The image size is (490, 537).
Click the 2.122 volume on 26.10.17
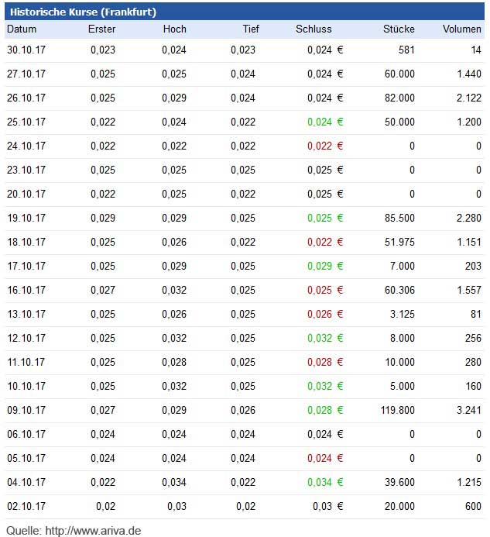[468, 98]
